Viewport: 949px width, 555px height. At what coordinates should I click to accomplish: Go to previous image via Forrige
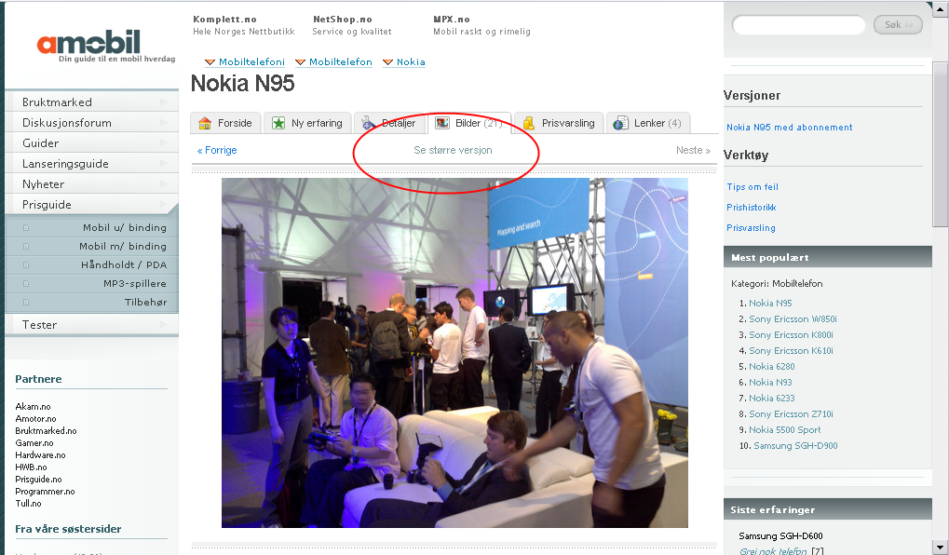[217, 150]
